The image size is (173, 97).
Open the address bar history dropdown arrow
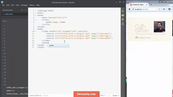coord(157,9)
